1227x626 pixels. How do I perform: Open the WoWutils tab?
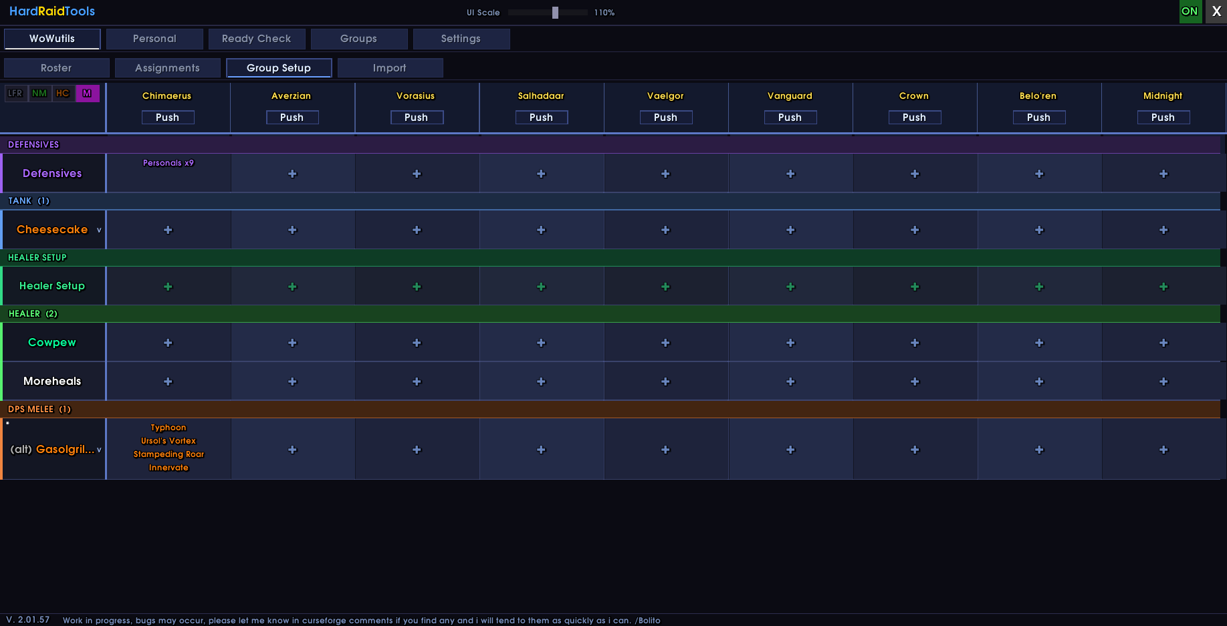point(52,39)
